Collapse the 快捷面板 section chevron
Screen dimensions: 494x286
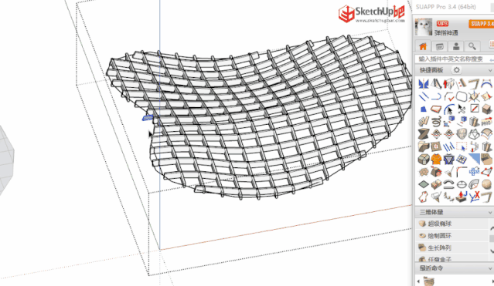click(x=490, y=70)
